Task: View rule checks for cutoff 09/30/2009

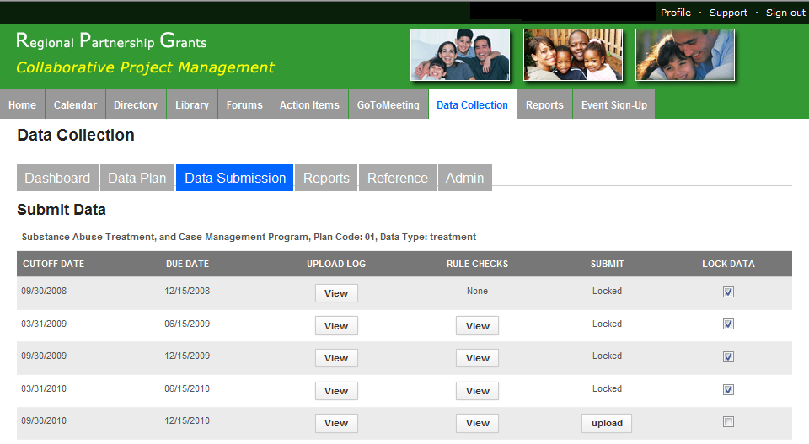Action: point(477,358)
